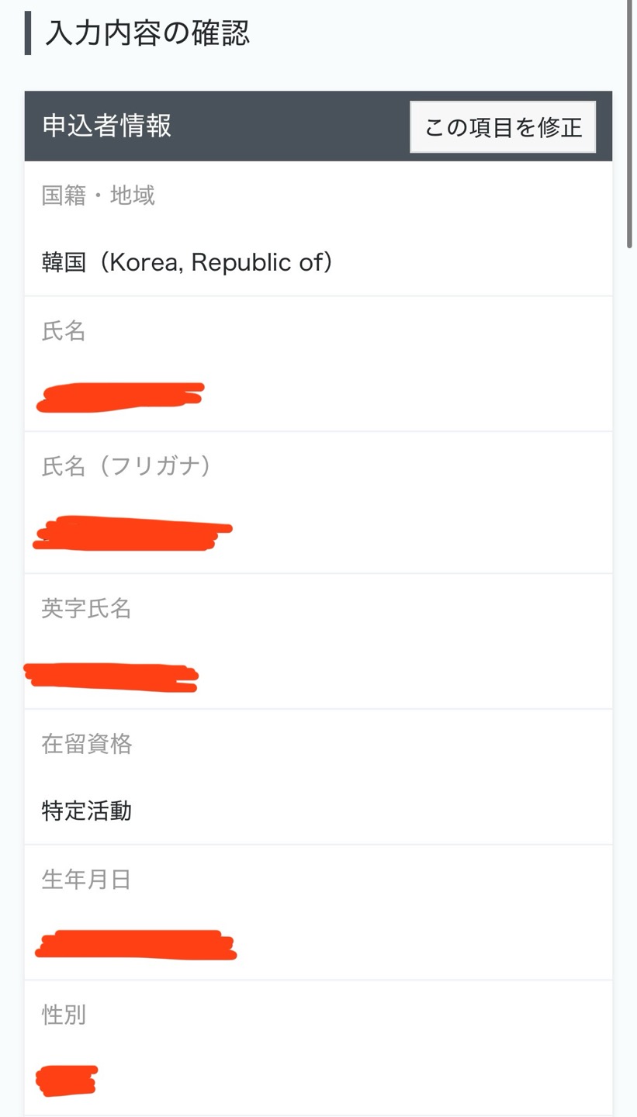Click the redacted フリガナ value
The height and width of the screenshot is (1117, 637).
coord(132,533)
